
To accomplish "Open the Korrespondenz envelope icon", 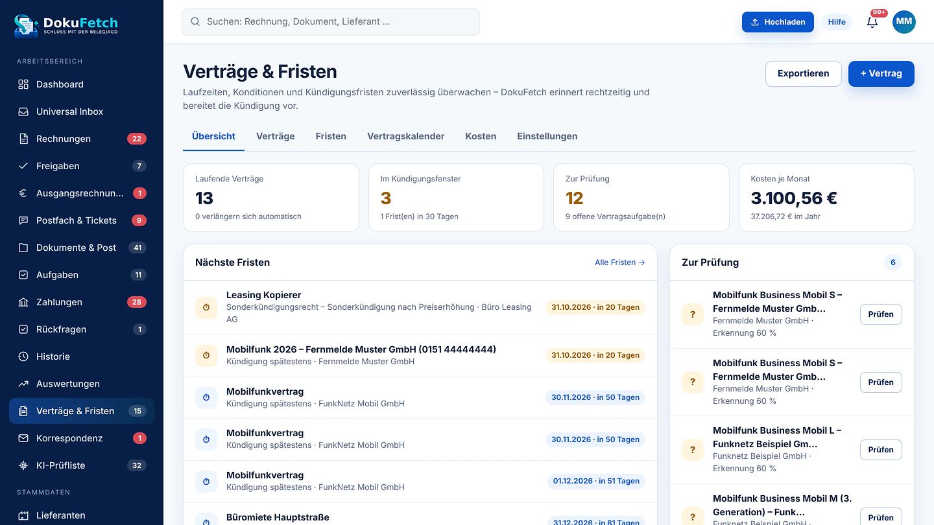I will (x=23, y=438).
